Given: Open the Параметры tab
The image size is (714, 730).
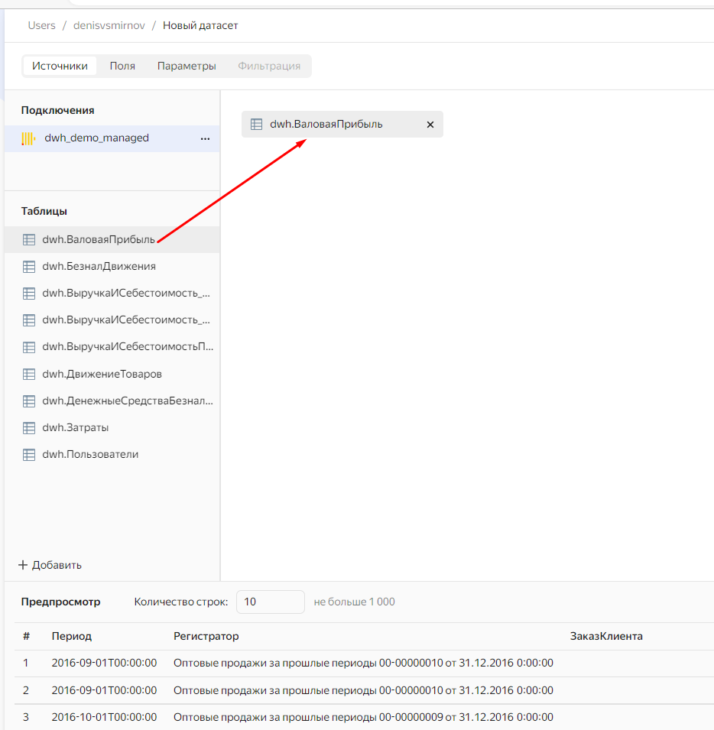Looking at the screenshot, I should [187, 66].
